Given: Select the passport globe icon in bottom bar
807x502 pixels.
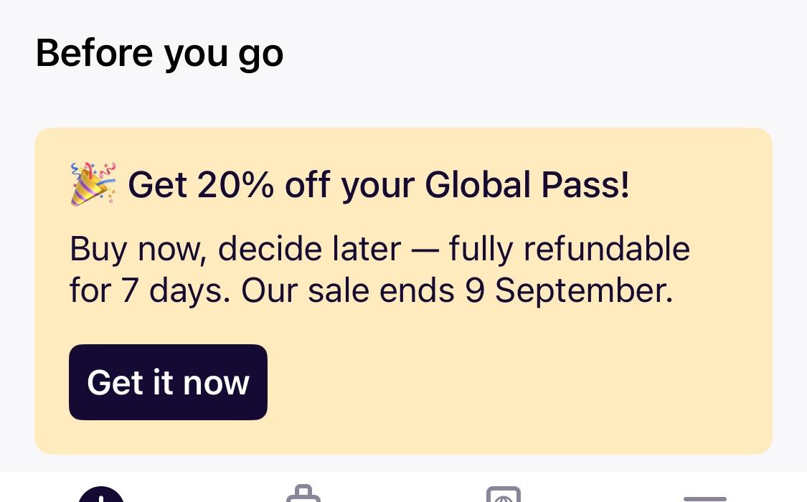Looking at the screenshot, I should click(504, 494).
